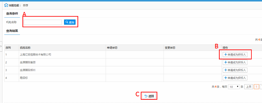Click 申请成为投标人 in the 易招标 row
Viewport: 262px width, 103px height.
coord(235,78)
